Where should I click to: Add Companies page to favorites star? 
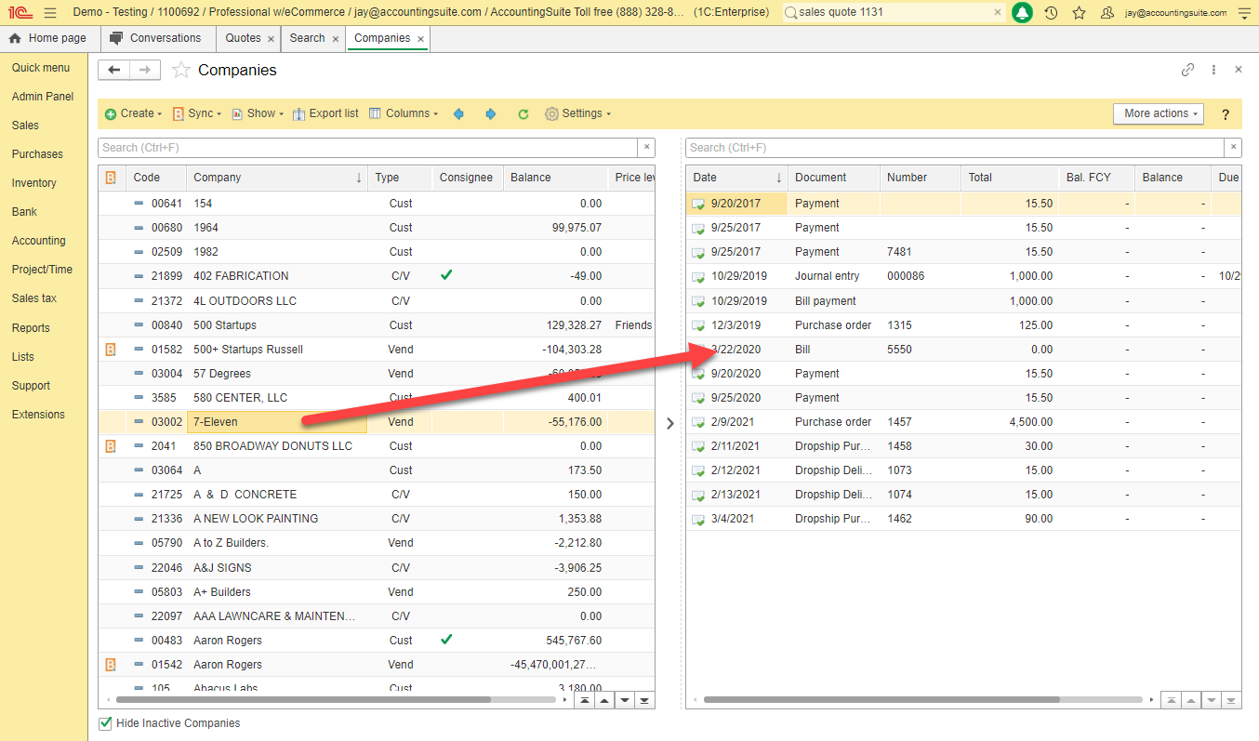[x=181, y=71]
